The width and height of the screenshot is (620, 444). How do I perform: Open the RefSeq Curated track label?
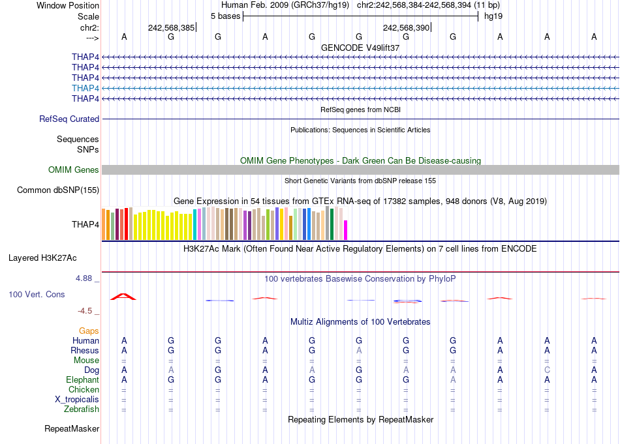tap(69, 119)
